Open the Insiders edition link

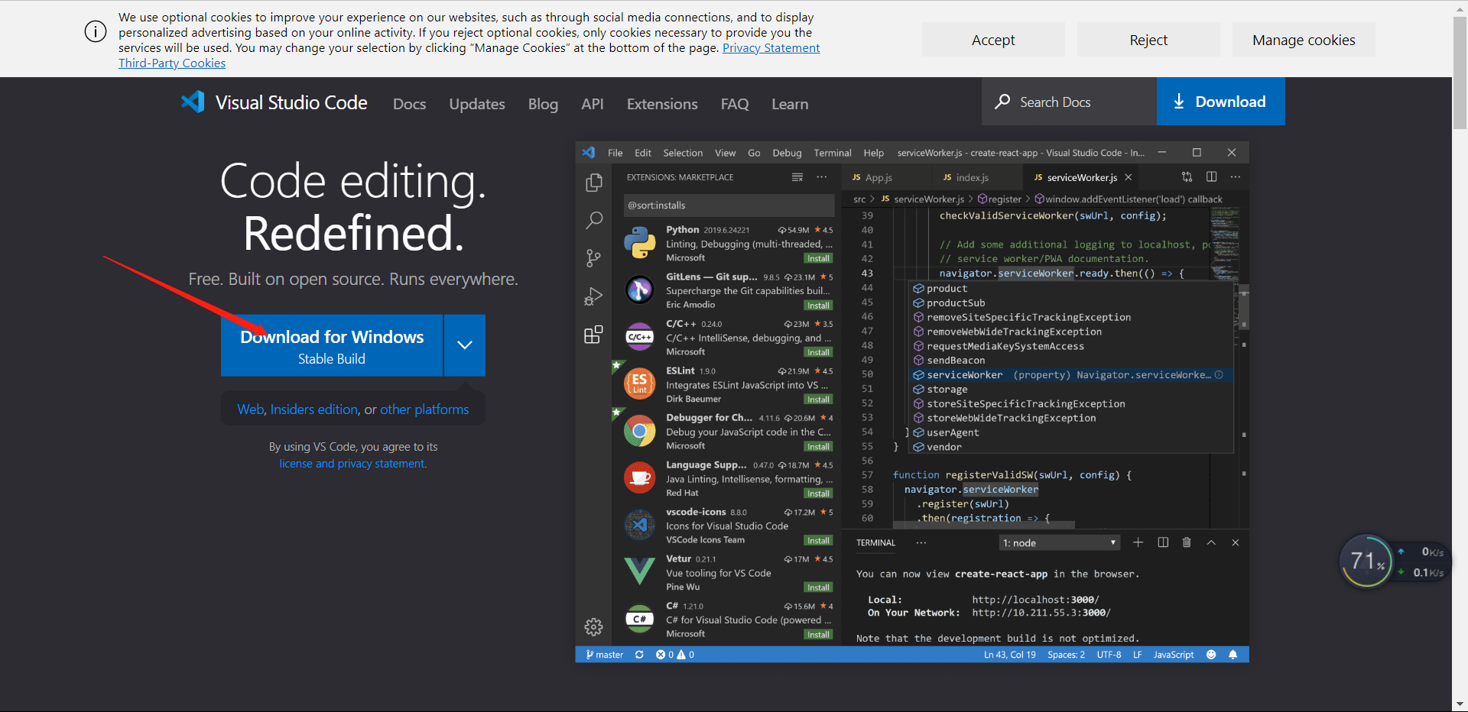[x=314, y=409]
